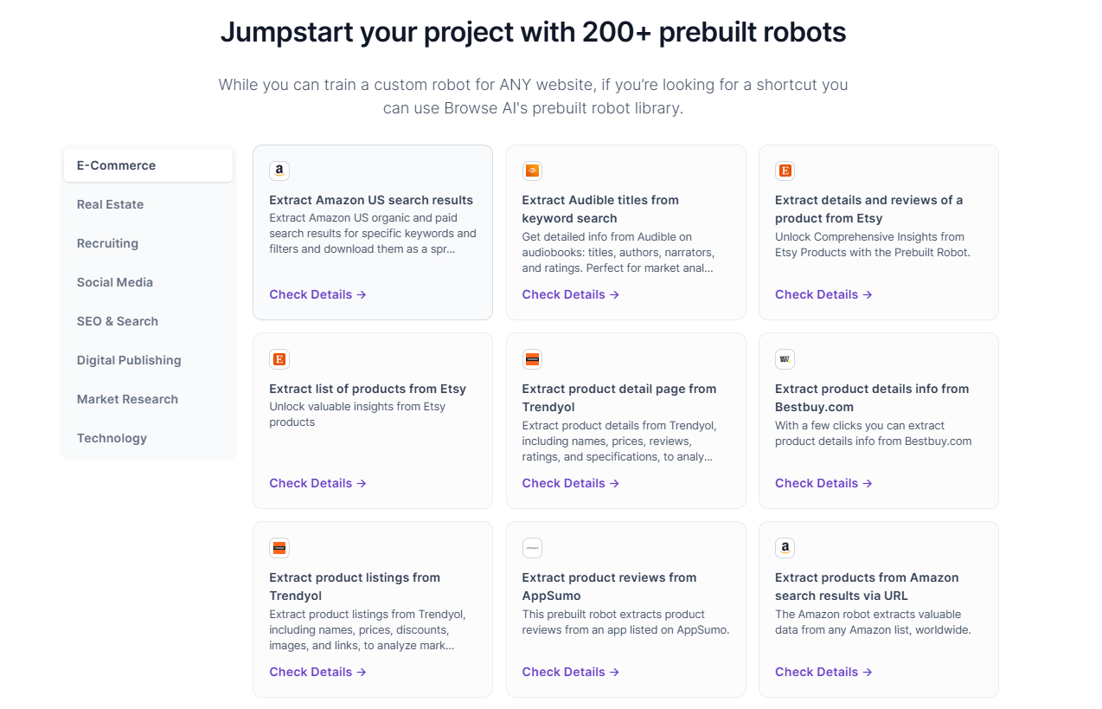Open the Digital Publishing category
Image resolution: width=1102 pixels, height=709 pixels.
tap(129, 360)
